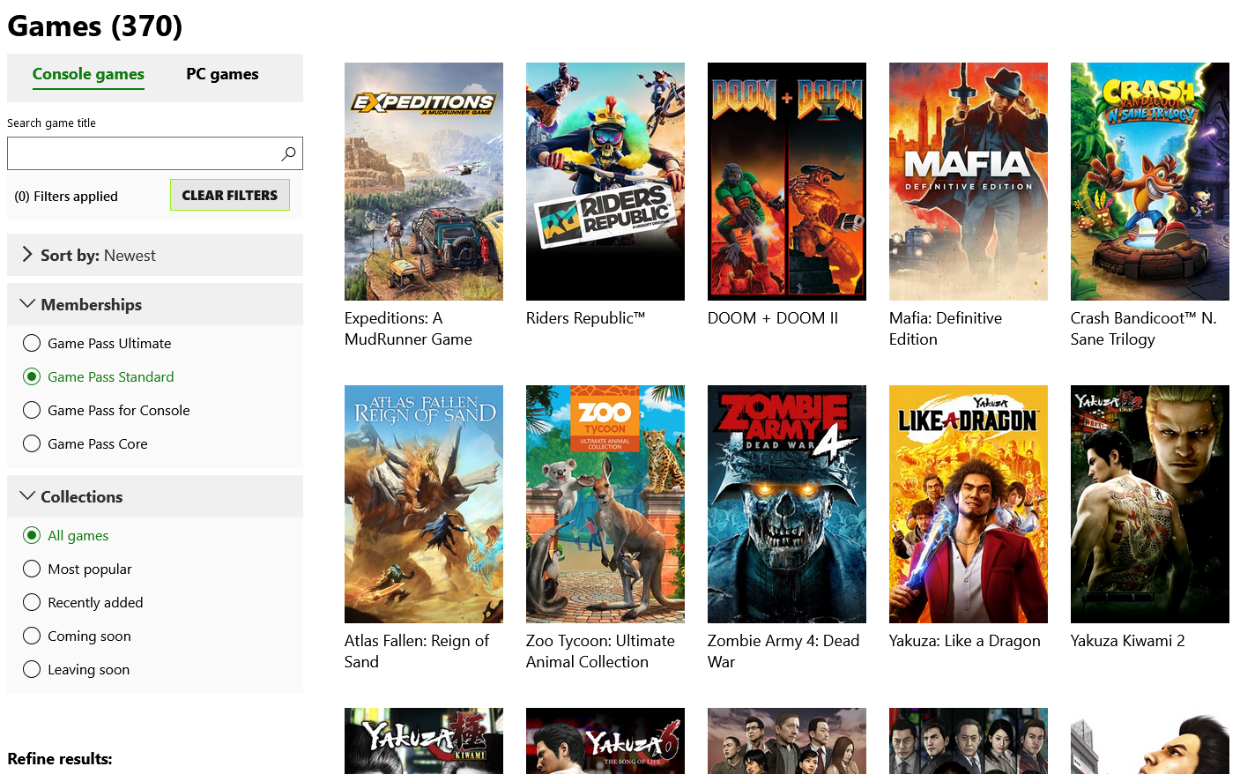Viewport: 1240px width, 774px height.
Task: Open Yakuza Kiwami 2 cover art
Action: (x=1150, y=504)
